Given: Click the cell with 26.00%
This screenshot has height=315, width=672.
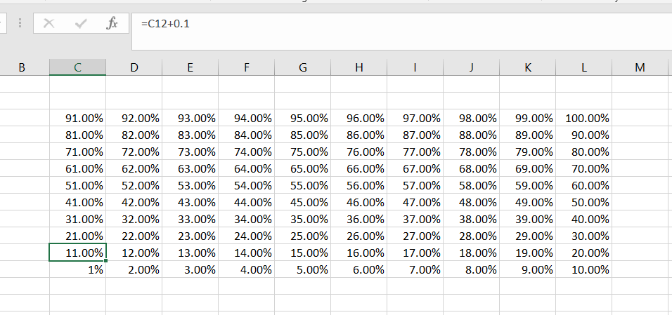Looking at the screenshot, I should tap(358, 236).
